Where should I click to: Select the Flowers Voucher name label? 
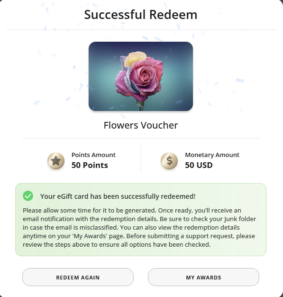(141, 125)
